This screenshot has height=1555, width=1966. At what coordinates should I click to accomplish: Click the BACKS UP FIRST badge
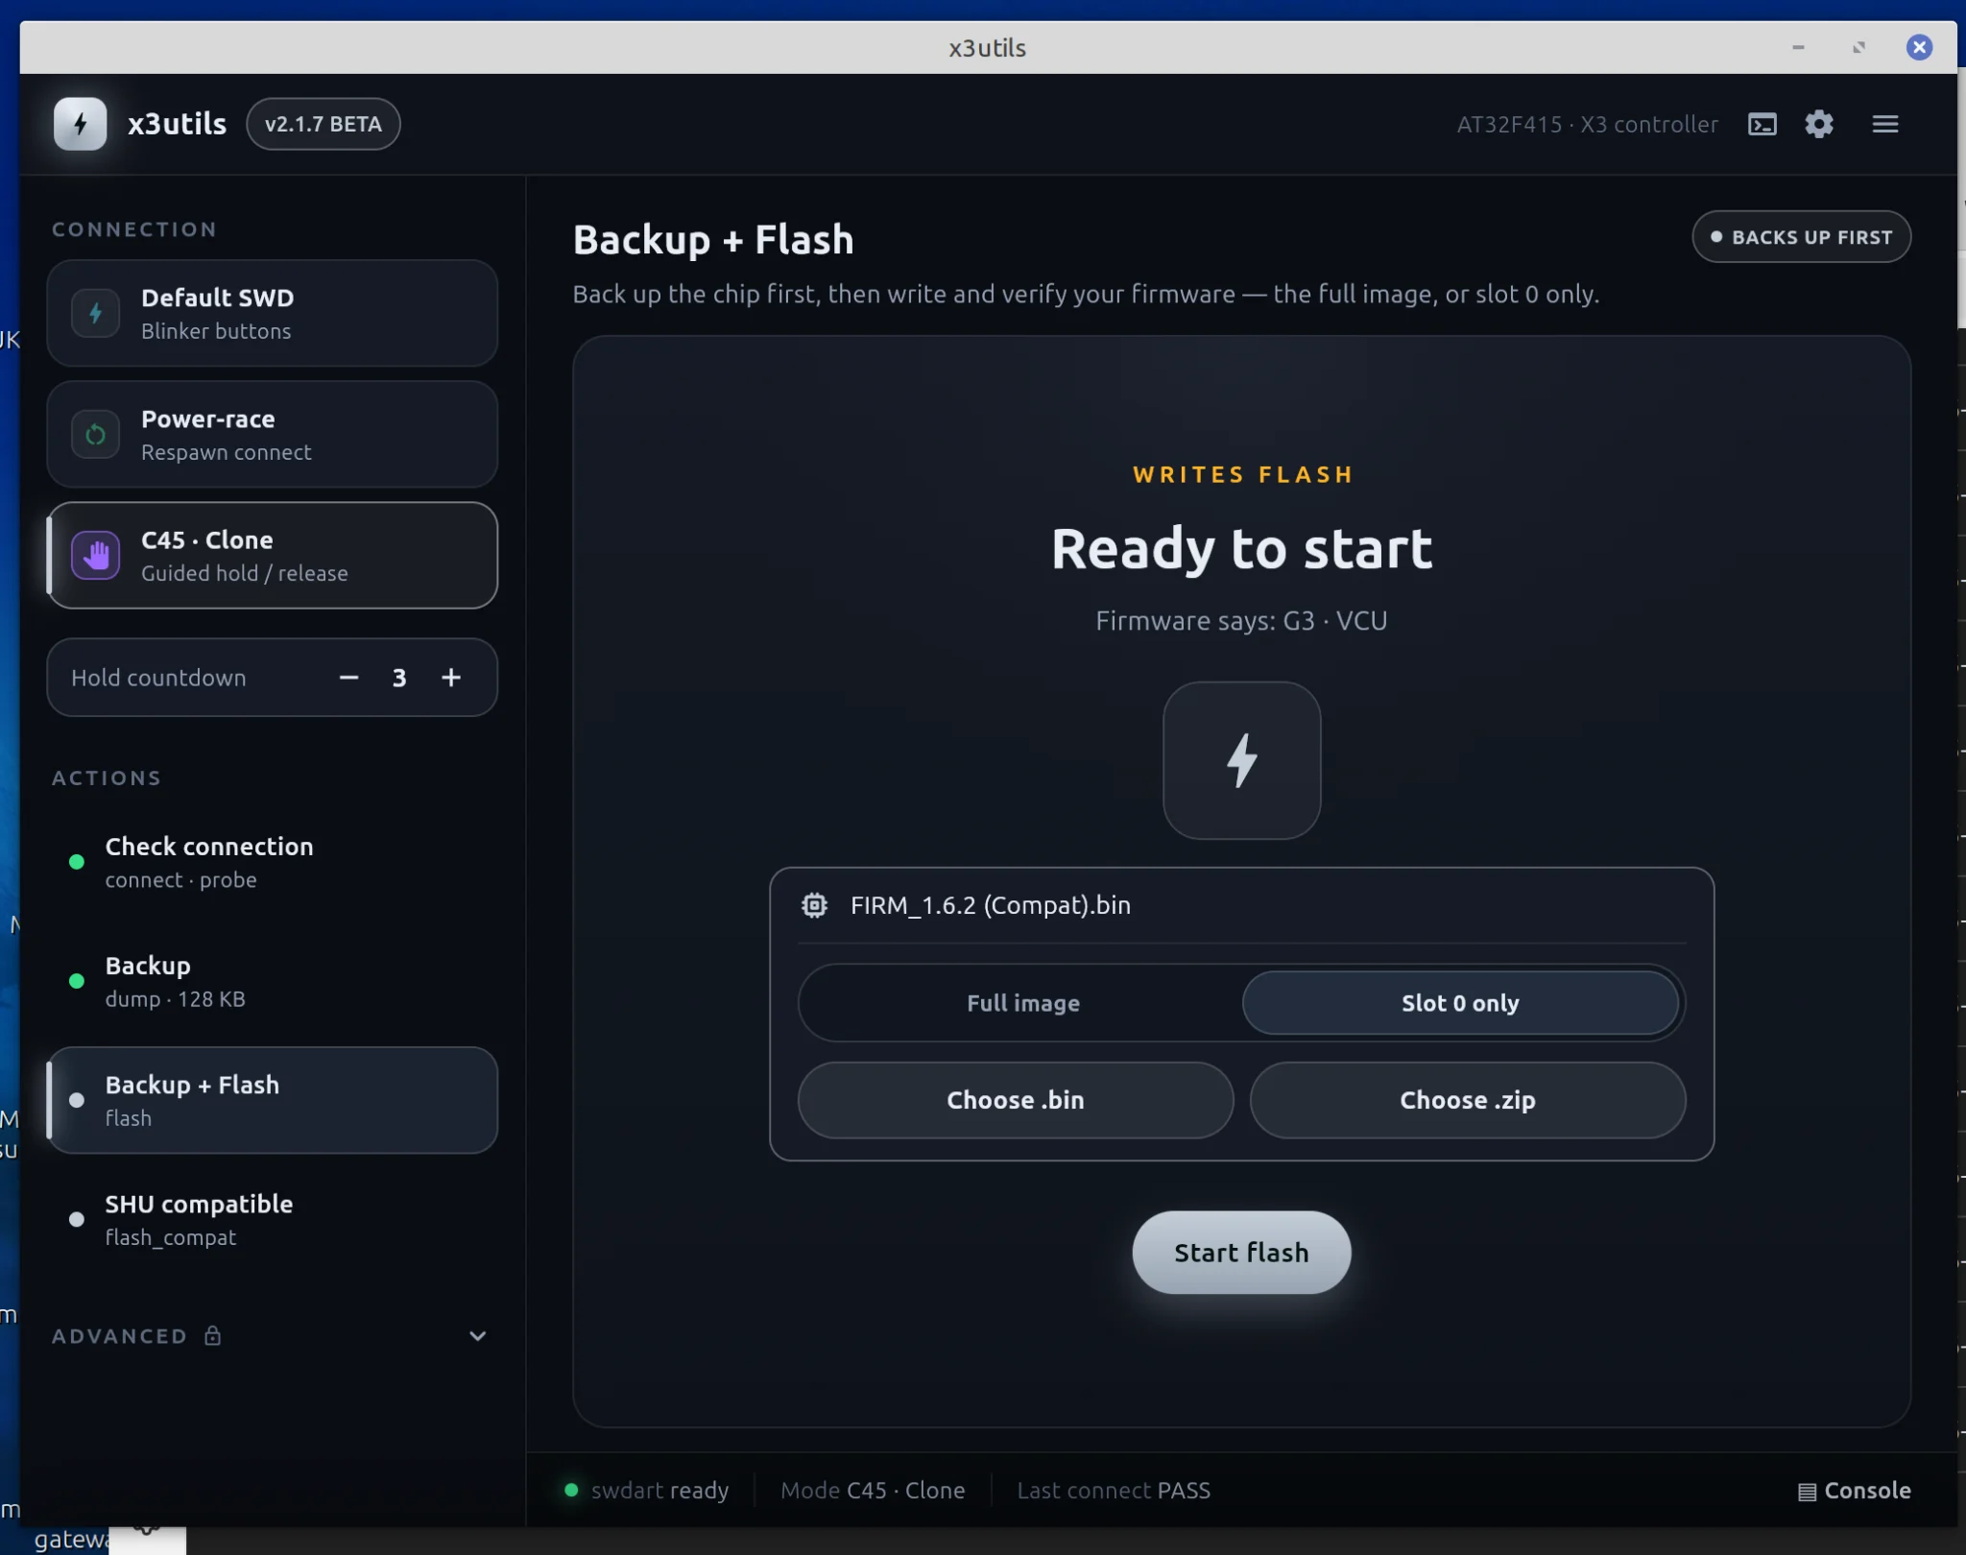click(1801, 237)
